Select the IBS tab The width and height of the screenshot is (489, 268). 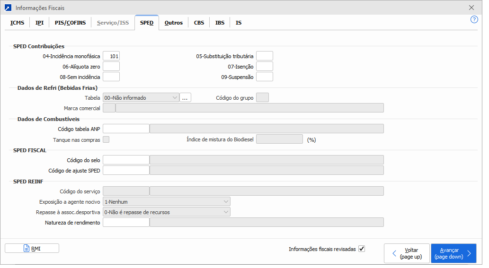coord(220,23)
